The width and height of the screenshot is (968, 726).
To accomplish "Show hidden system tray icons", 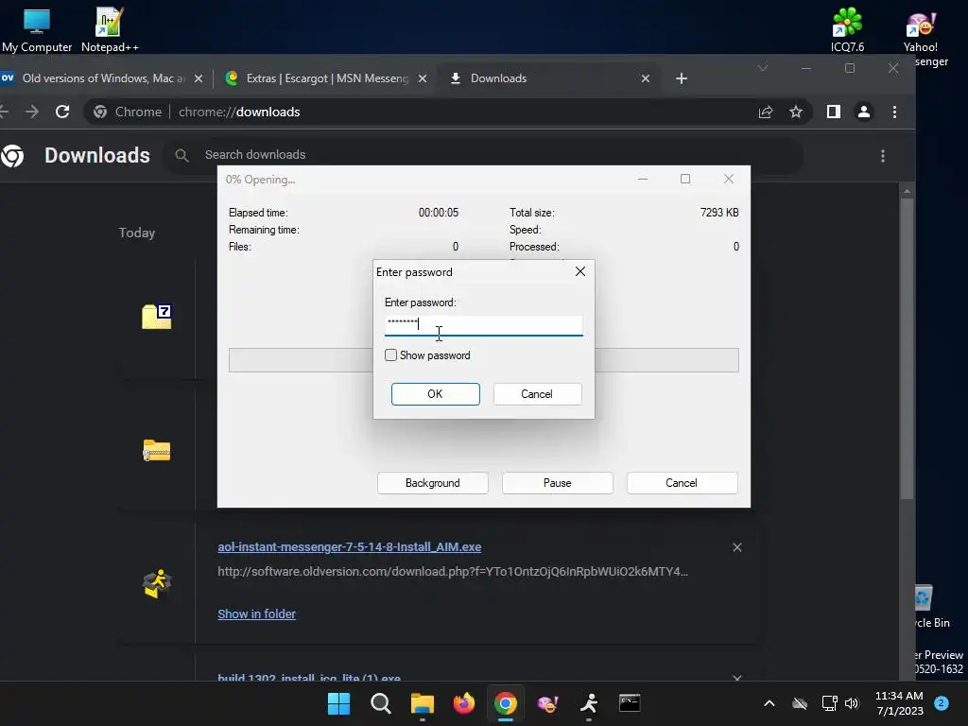I will [x=769, y=703].
